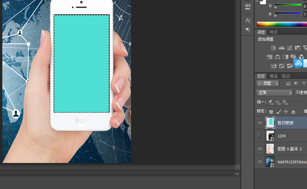Image resolution: width=307 pixels, height=189 pixels.
Task: Click the unify layer style icon
Action: pyautogui.click(x=285, y=102)
